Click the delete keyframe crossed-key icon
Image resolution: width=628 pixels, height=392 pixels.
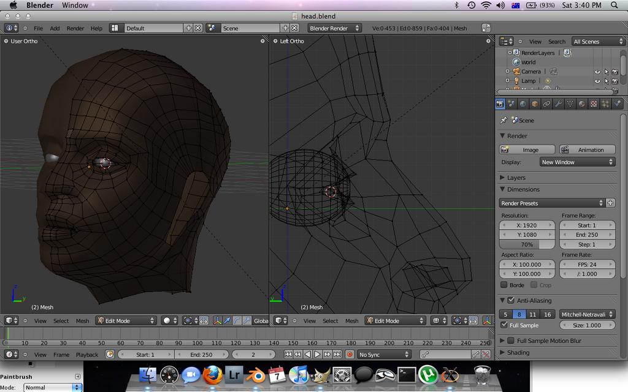click(486, 355)
